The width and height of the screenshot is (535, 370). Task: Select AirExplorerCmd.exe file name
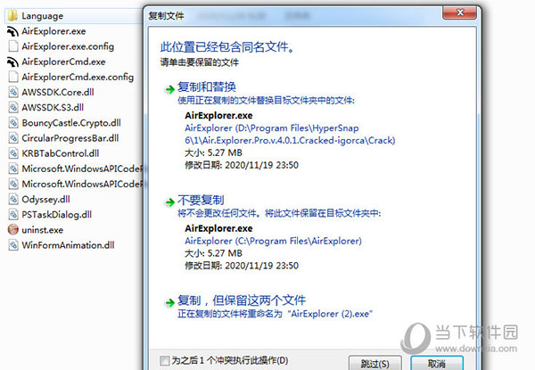64,62
